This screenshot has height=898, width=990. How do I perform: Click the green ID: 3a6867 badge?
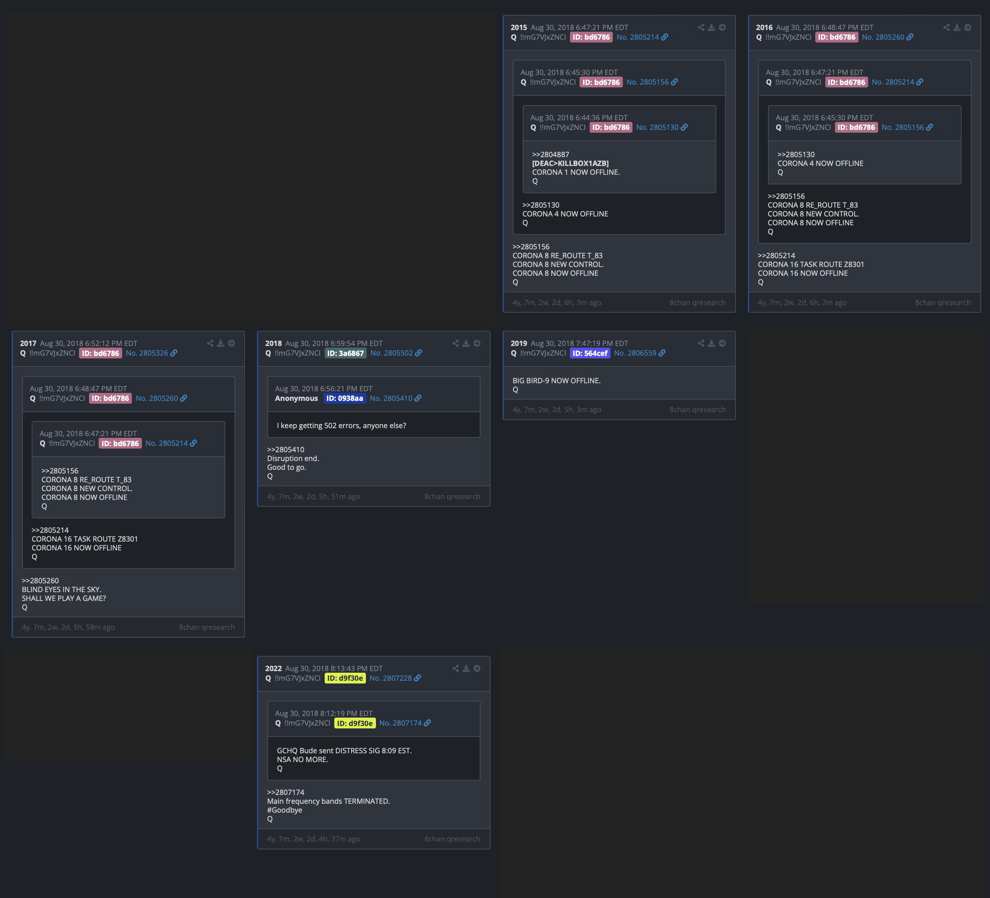tap(345, 353)
